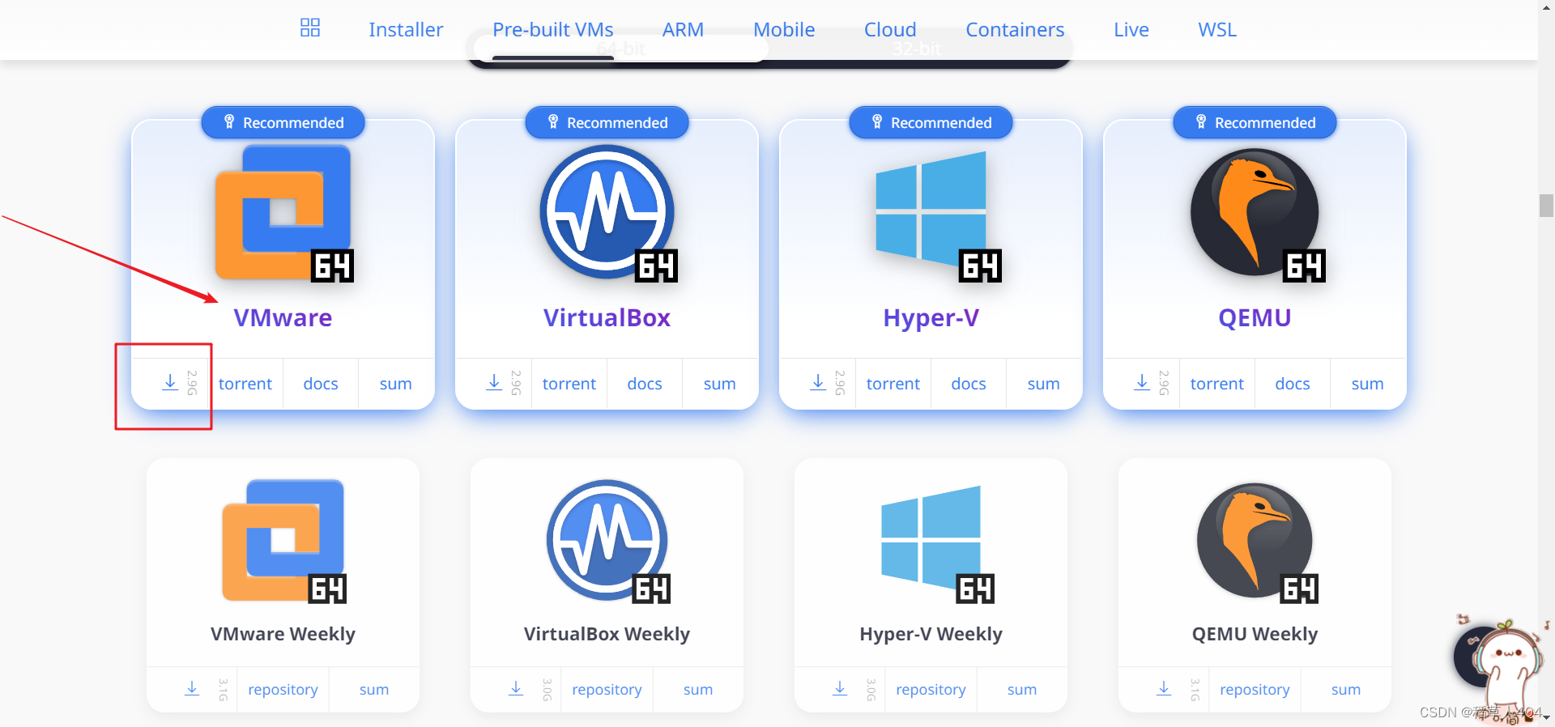Screen dimensions: 1555x727
Task: Download the QEMU Weekly image
Action: pos(1164,689)
